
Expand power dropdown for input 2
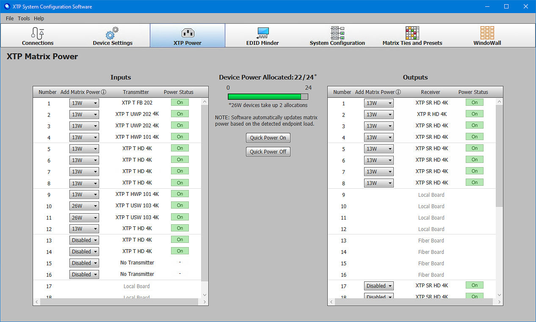tap(84, 115)
